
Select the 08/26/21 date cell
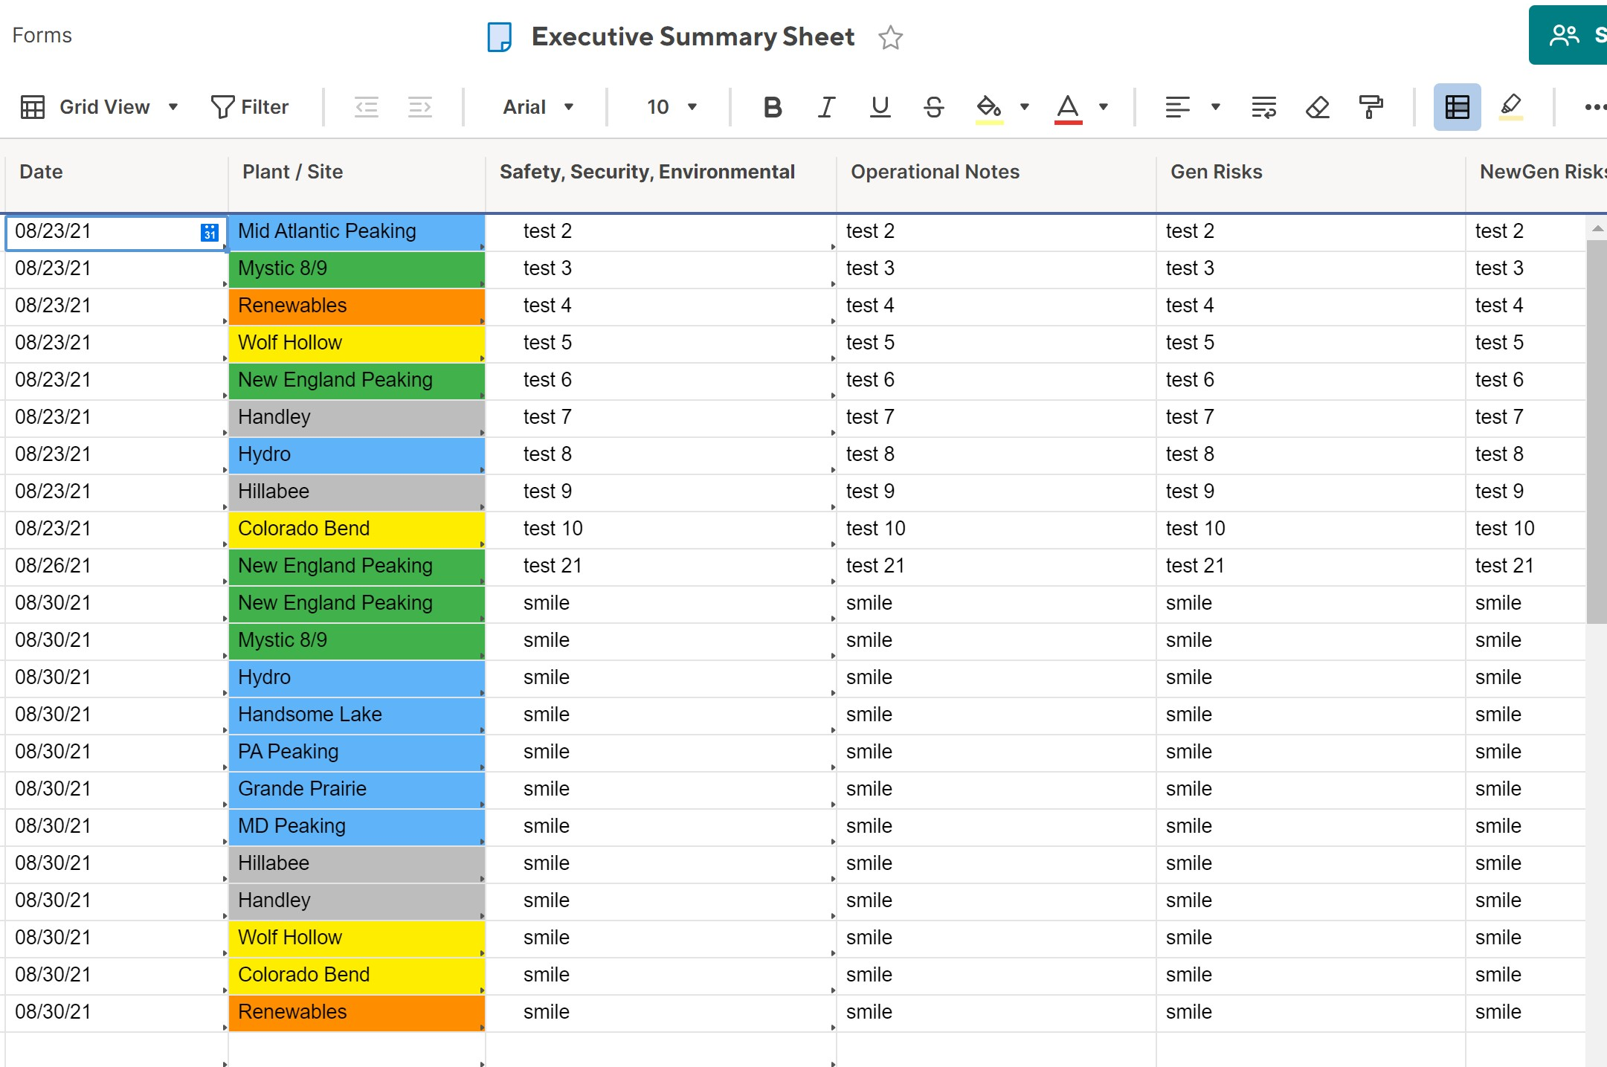116,567
